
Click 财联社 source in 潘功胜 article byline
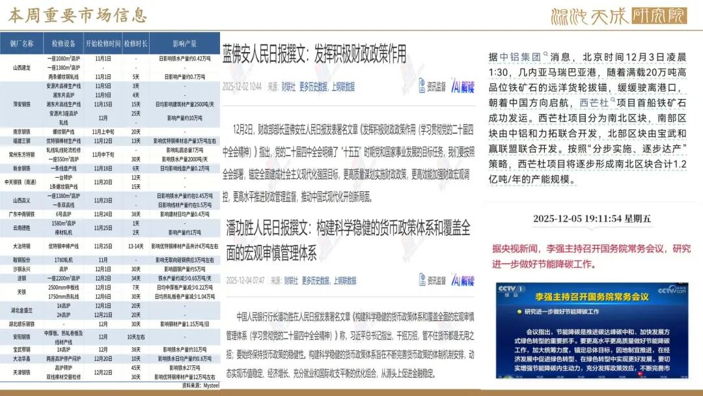click(x=290, y=281)
